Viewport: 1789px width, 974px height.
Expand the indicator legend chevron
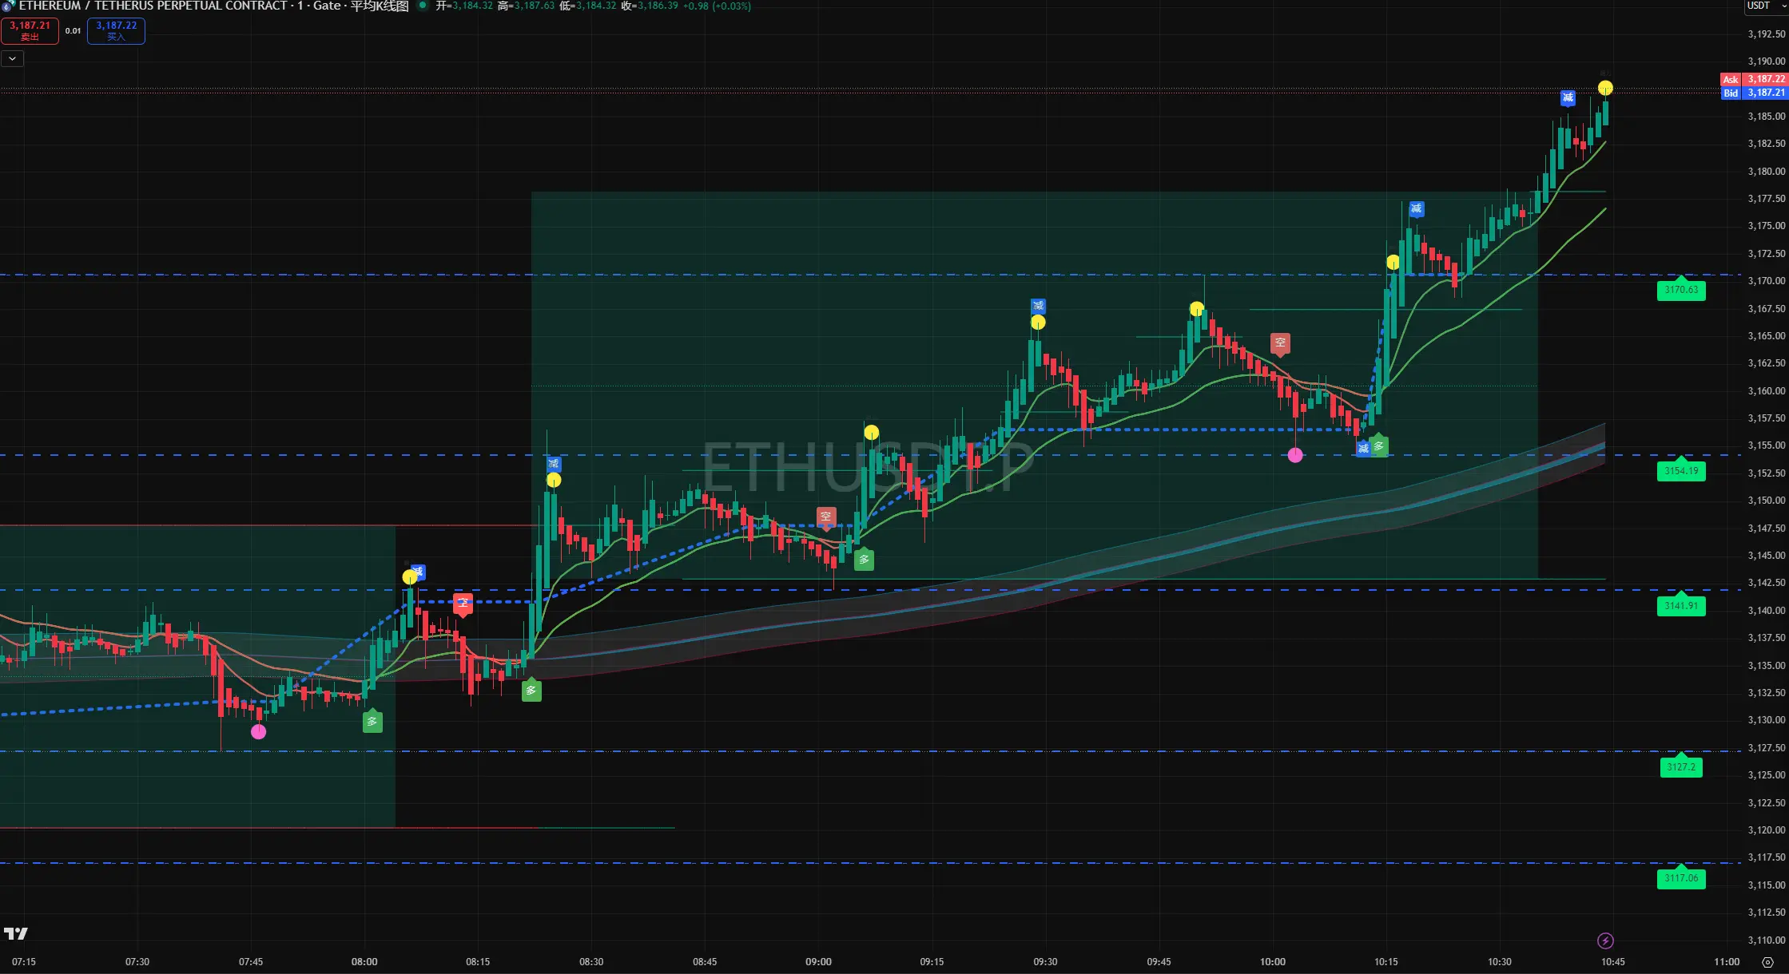[12, 58]
